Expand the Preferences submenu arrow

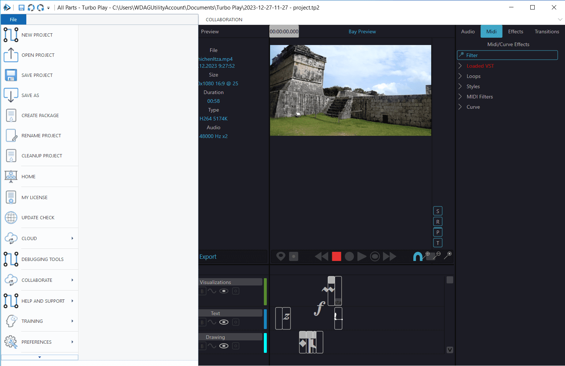[72, 342]
